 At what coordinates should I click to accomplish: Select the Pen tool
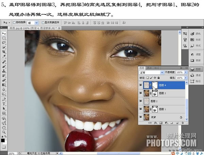click(4, 99)
